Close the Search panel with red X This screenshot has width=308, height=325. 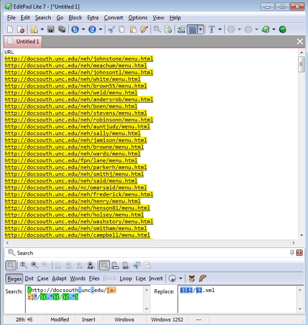[299, 253]
